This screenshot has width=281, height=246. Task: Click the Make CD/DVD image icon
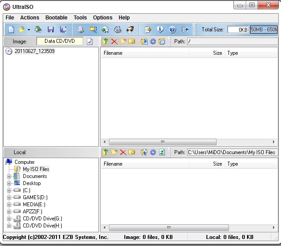point(80,30)
